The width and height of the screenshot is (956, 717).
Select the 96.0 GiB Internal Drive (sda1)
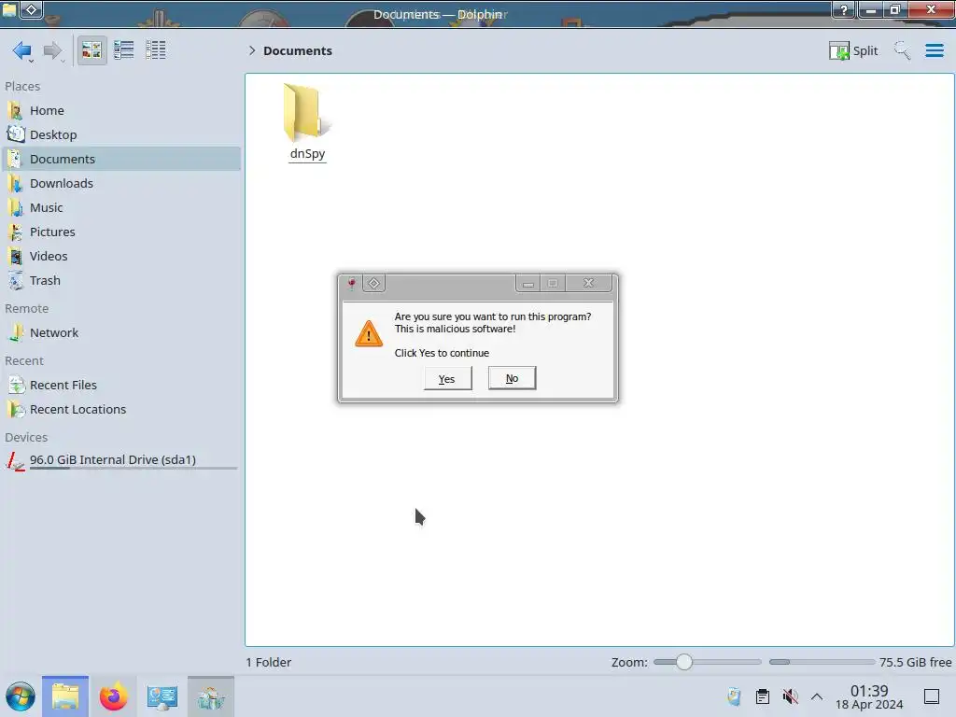(x=122, y=460)
